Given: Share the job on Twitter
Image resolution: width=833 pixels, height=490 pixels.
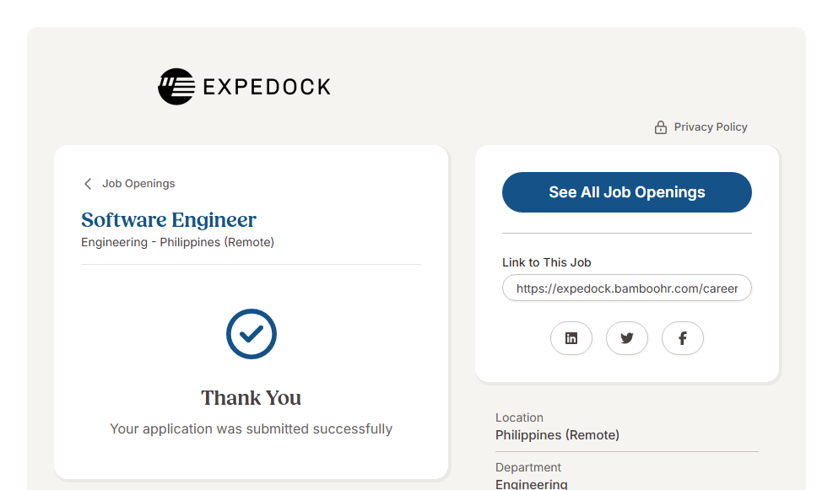Looking at the screenshot, I should [x=627, y=338].
